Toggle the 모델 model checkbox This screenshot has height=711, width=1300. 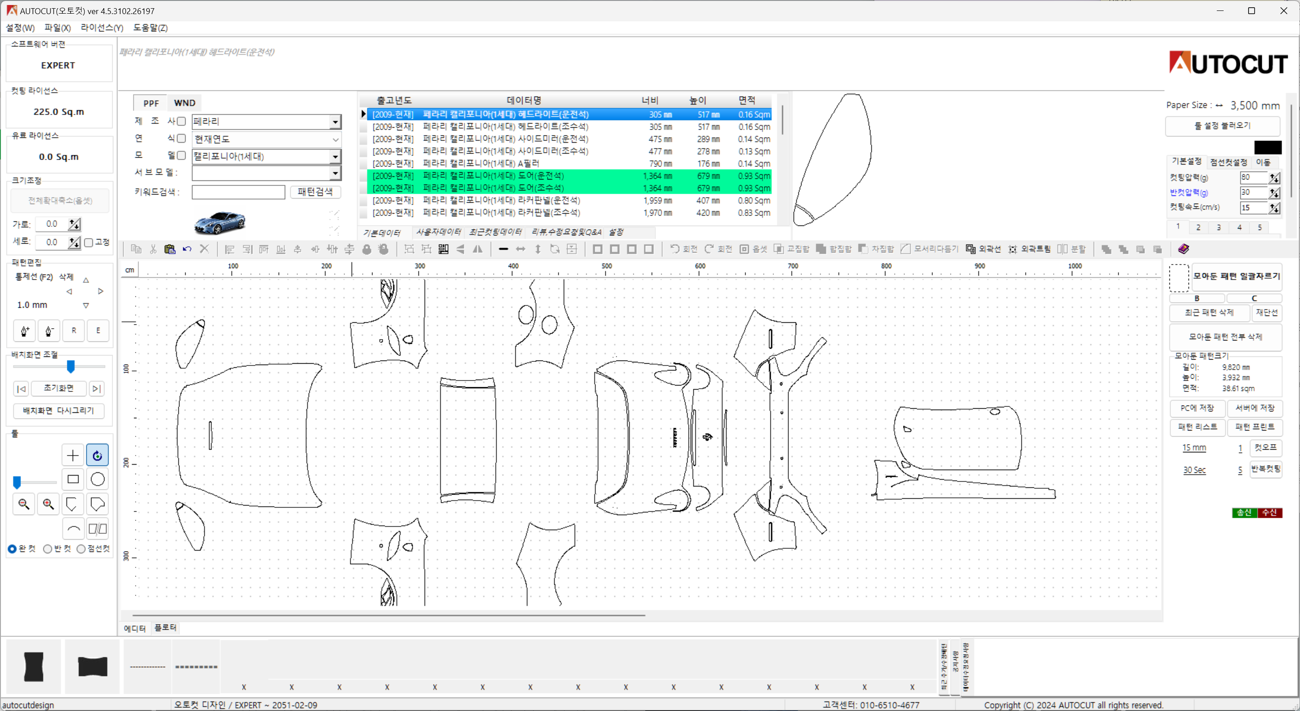tap(181, 155)
